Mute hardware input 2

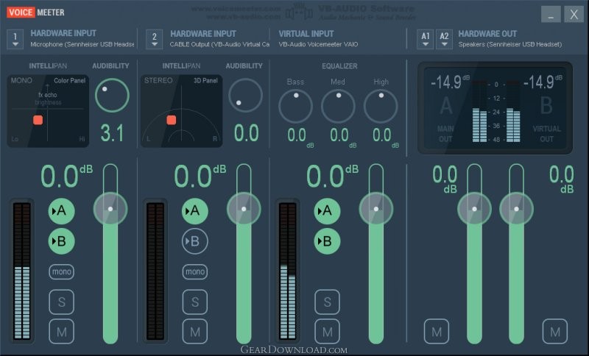click(195, 332)
